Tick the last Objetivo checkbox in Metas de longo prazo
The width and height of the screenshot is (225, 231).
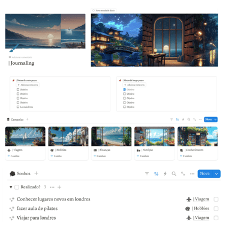point(124,107)
